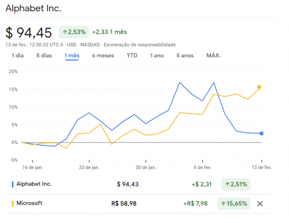Click the 23 de jan. axis label
Image resolution: width=289 pixels, height=223 pixels.
pyautogui.click(x=89, y=167)
